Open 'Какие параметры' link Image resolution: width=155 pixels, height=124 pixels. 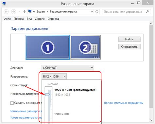pos(26,117)
